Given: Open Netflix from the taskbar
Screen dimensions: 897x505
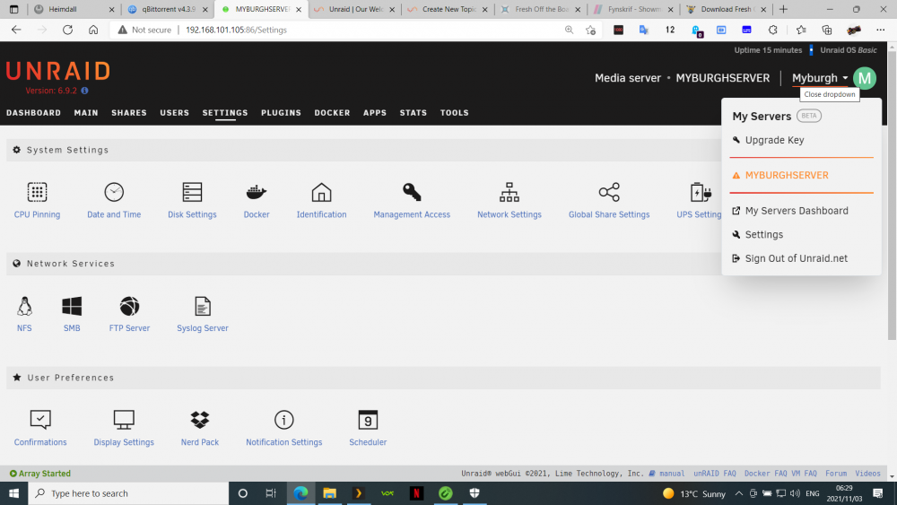Looking at the screenshot, I should (x=416, y=493).
